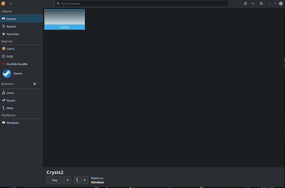The height and width of the screenshot is (188, 285).
Task: Expand options arrow next to Play
Action: [67, 180]
